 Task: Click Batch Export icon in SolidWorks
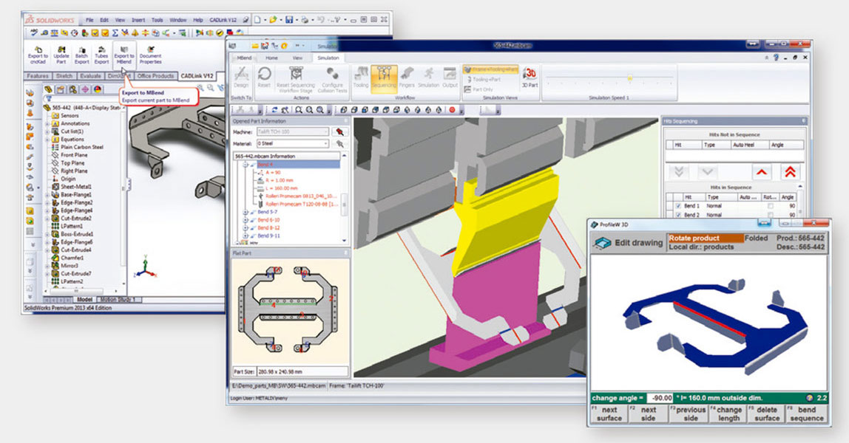point(82,55)
